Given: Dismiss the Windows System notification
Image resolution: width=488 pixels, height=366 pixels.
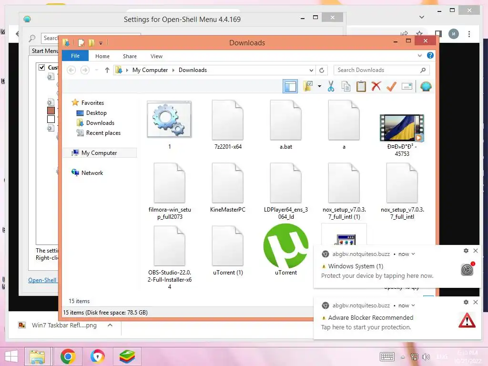Looking at the screenshot, I should 476,251.
